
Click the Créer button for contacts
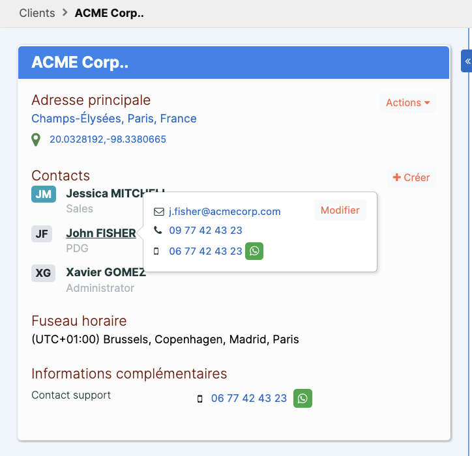point(411,177)
